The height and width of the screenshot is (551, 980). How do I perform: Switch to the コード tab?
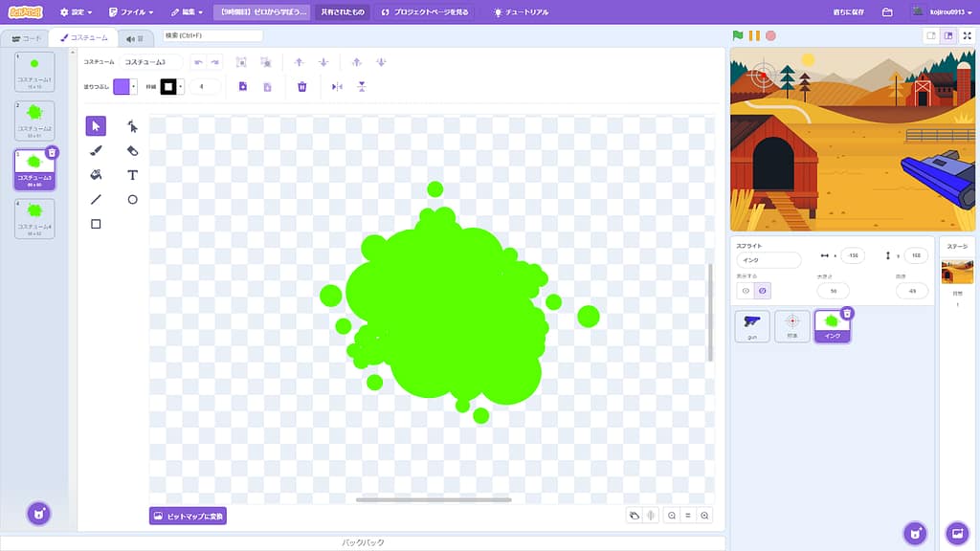(26, 38)
